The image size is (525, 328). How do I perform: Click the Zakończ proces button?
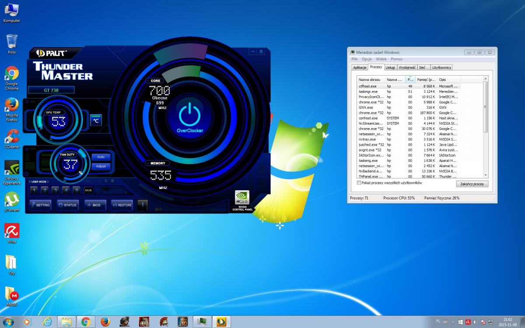pos(472,184)
